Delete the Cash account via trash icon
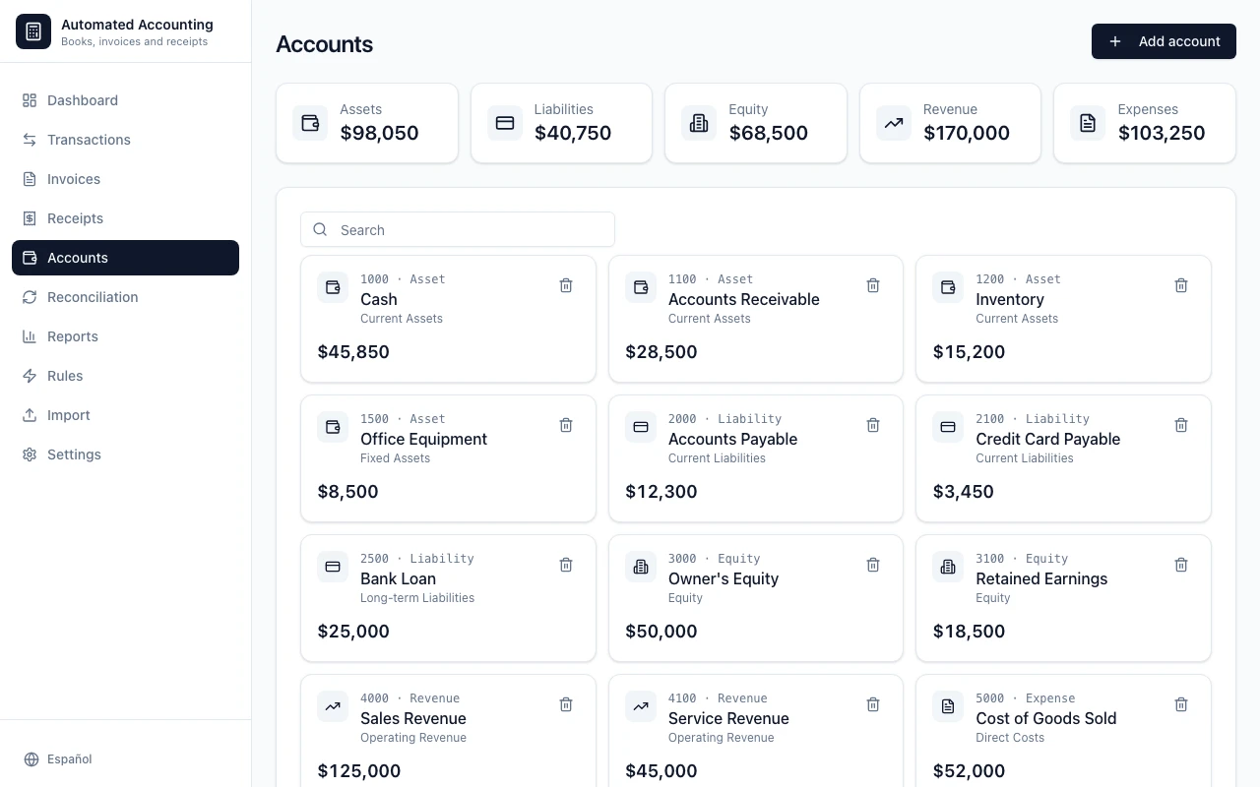1260x787 pixels. 566,285
